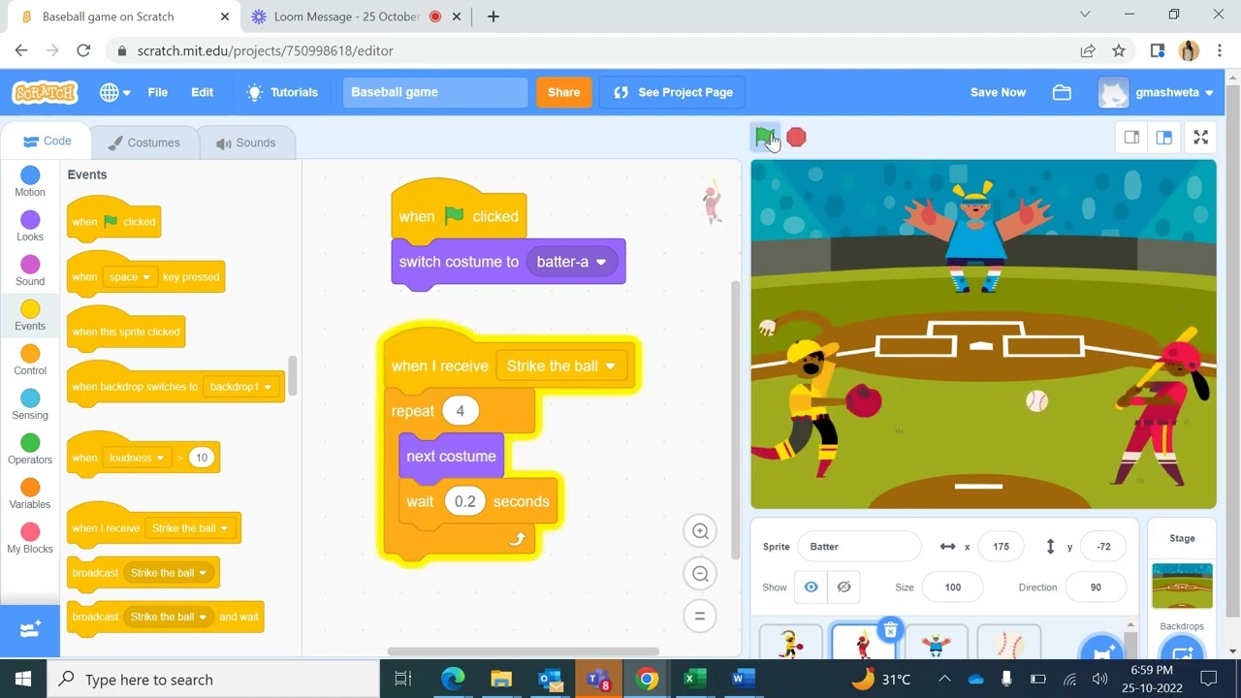Select Operators block category
The height and width of the screenshot is (698, 1241).
[x=30, y=449]
